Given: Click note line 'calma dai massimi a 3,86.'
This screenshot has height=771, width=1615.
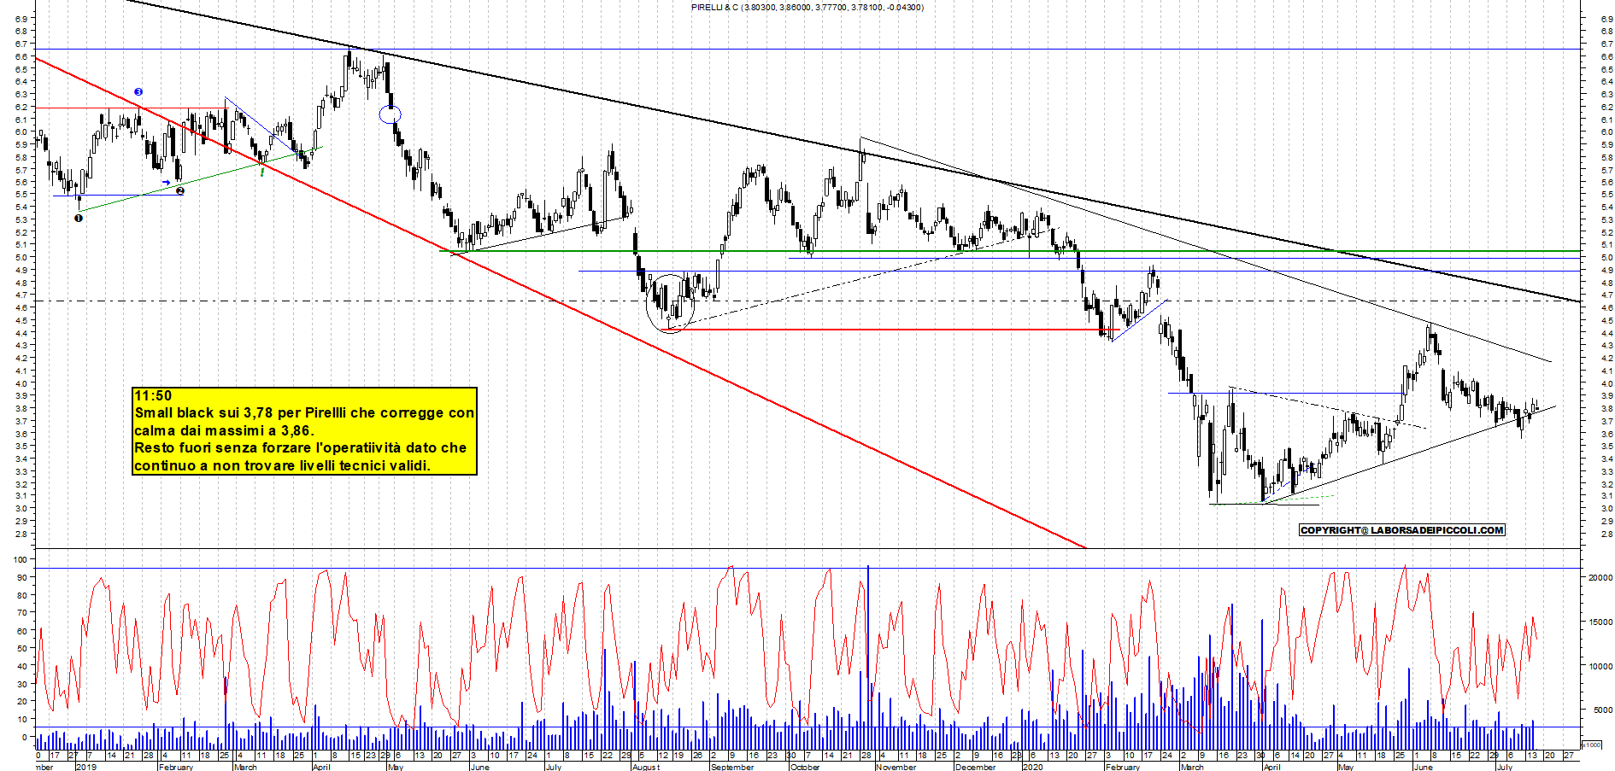Looking at the screenshot, I should pos(224,430).
